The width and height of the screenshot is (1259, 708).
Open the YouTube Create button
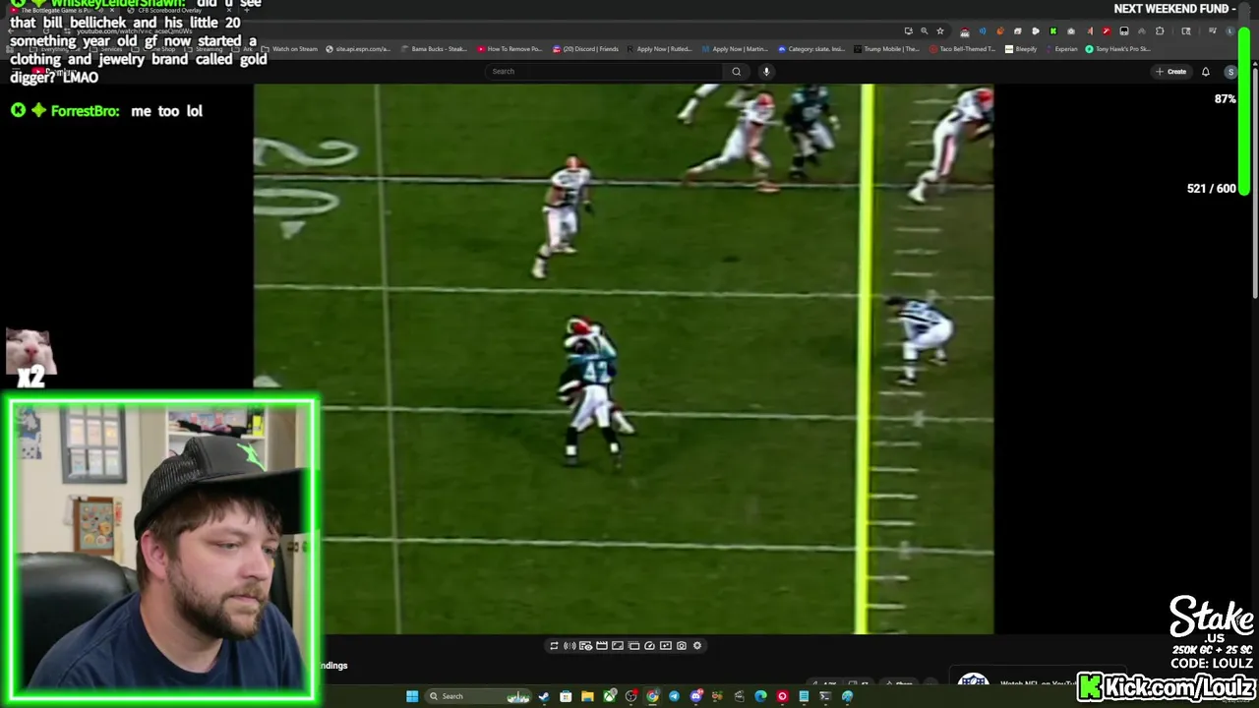(x=1170, y=71)
